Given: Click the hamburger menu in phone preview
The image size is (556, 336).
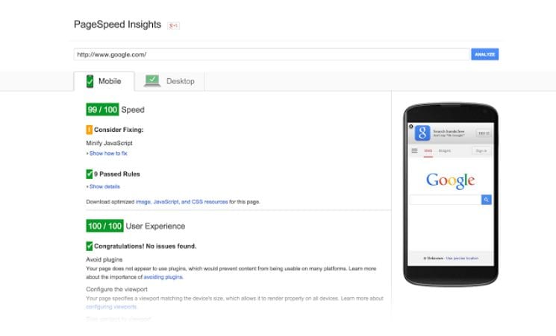Looking at the screenshot, I should pos(414,150).
